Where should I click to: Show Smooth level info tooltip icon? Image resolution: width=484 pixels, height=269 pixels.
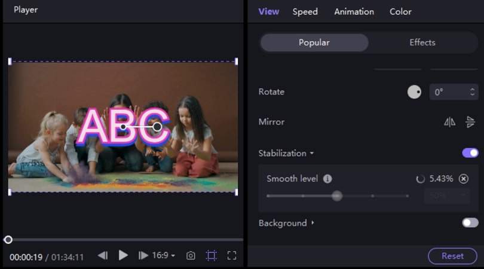pos(327,179)
